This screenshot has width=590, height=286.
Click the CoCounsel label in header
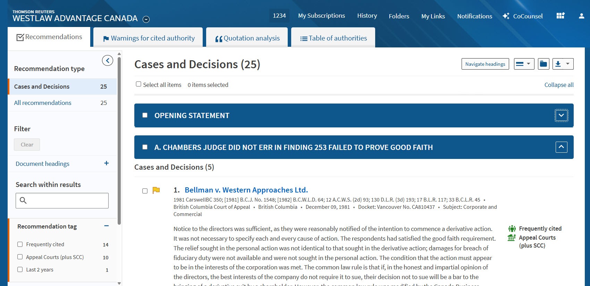point(528,16)
